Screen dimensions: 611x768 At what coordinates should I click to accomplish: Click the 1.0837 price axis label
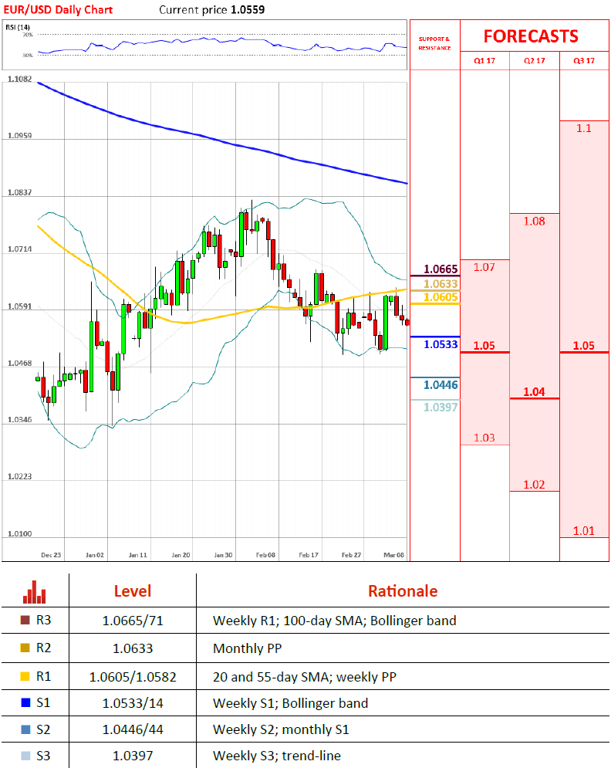pos(19,192)
